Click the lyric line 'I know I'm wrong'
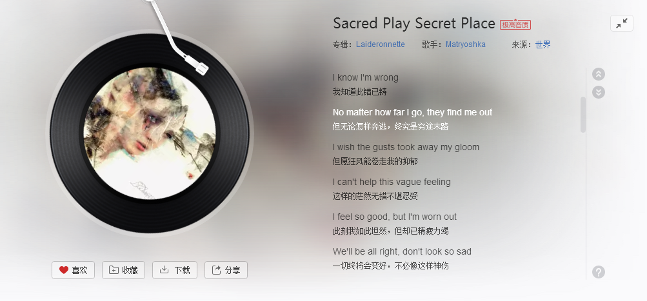The width and height of the screenshot is (647, 301). [366, 77]
